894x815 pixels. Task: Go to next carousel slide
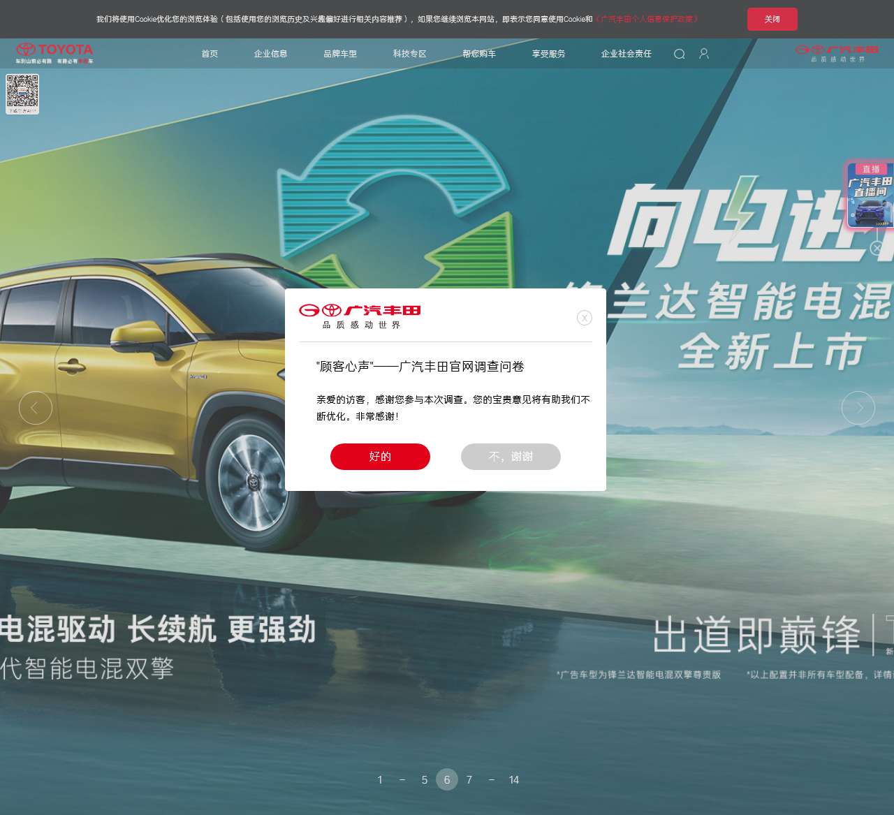coord(858,407)
